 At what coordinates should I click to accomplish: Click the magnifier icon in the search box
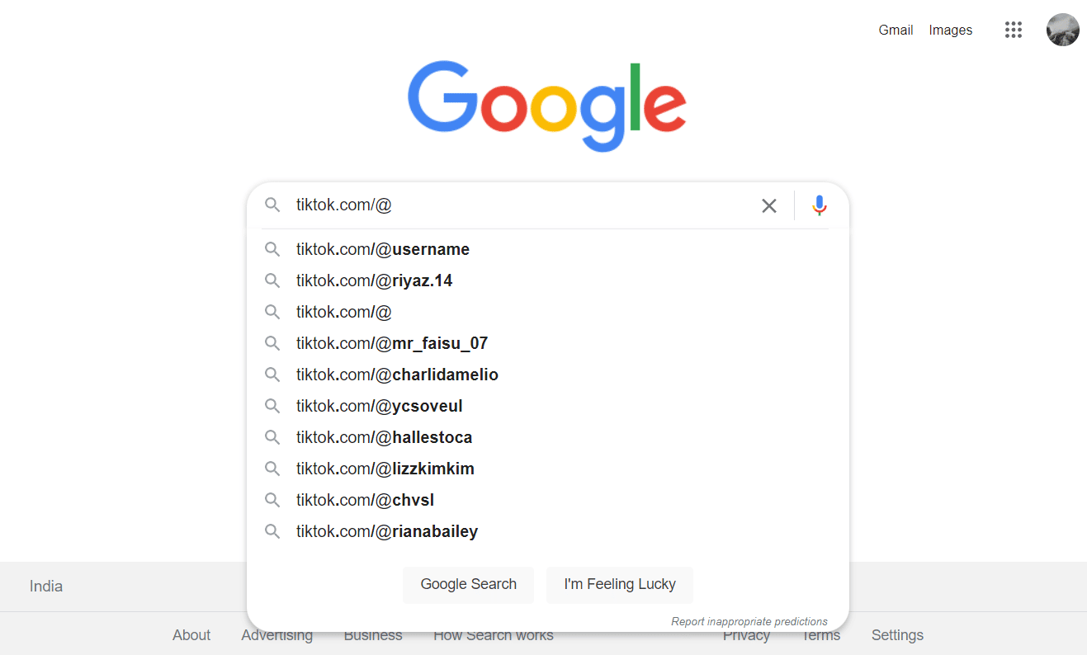coord(272,205)
